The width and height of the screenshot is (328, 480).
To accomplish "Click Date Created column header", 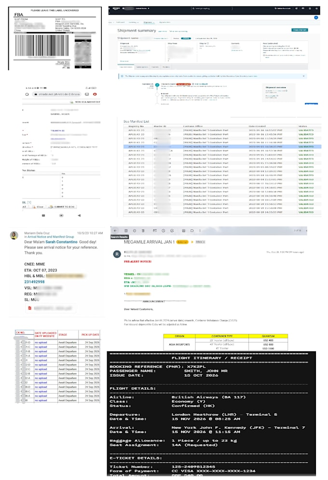I will pyautogui.click(x=257, y=126).
